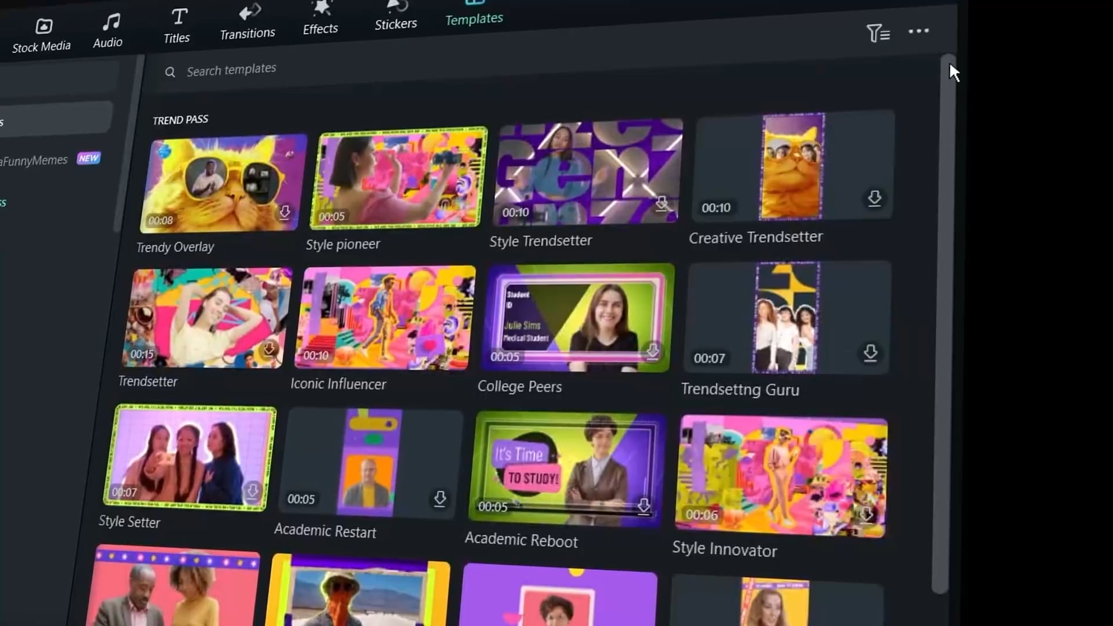Select the Iconic Influencer template thumbnail
This screenshot has width=1113, height=626.
[x=385, y=318]
